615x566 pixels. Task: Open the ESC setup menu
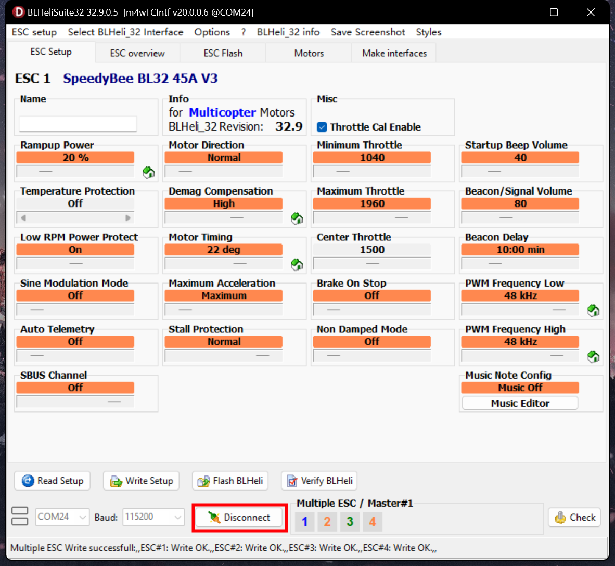pyautogui.click(x=34, y=32)
